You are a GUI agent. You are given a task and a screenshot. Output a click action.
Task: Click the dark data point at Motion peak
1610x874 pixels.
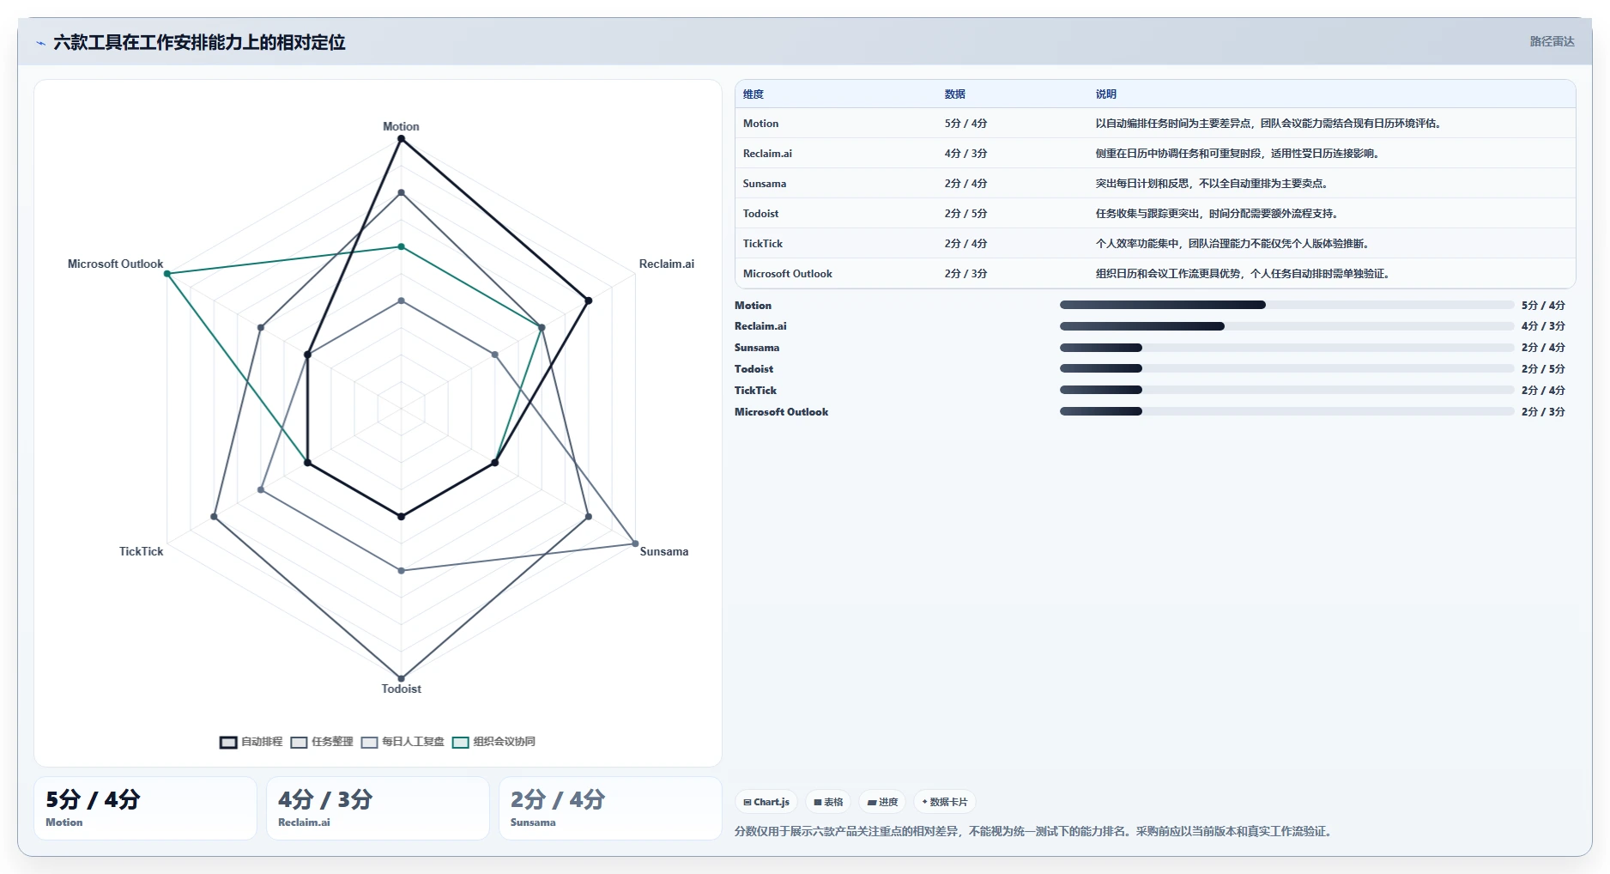(x=401, y=139)
